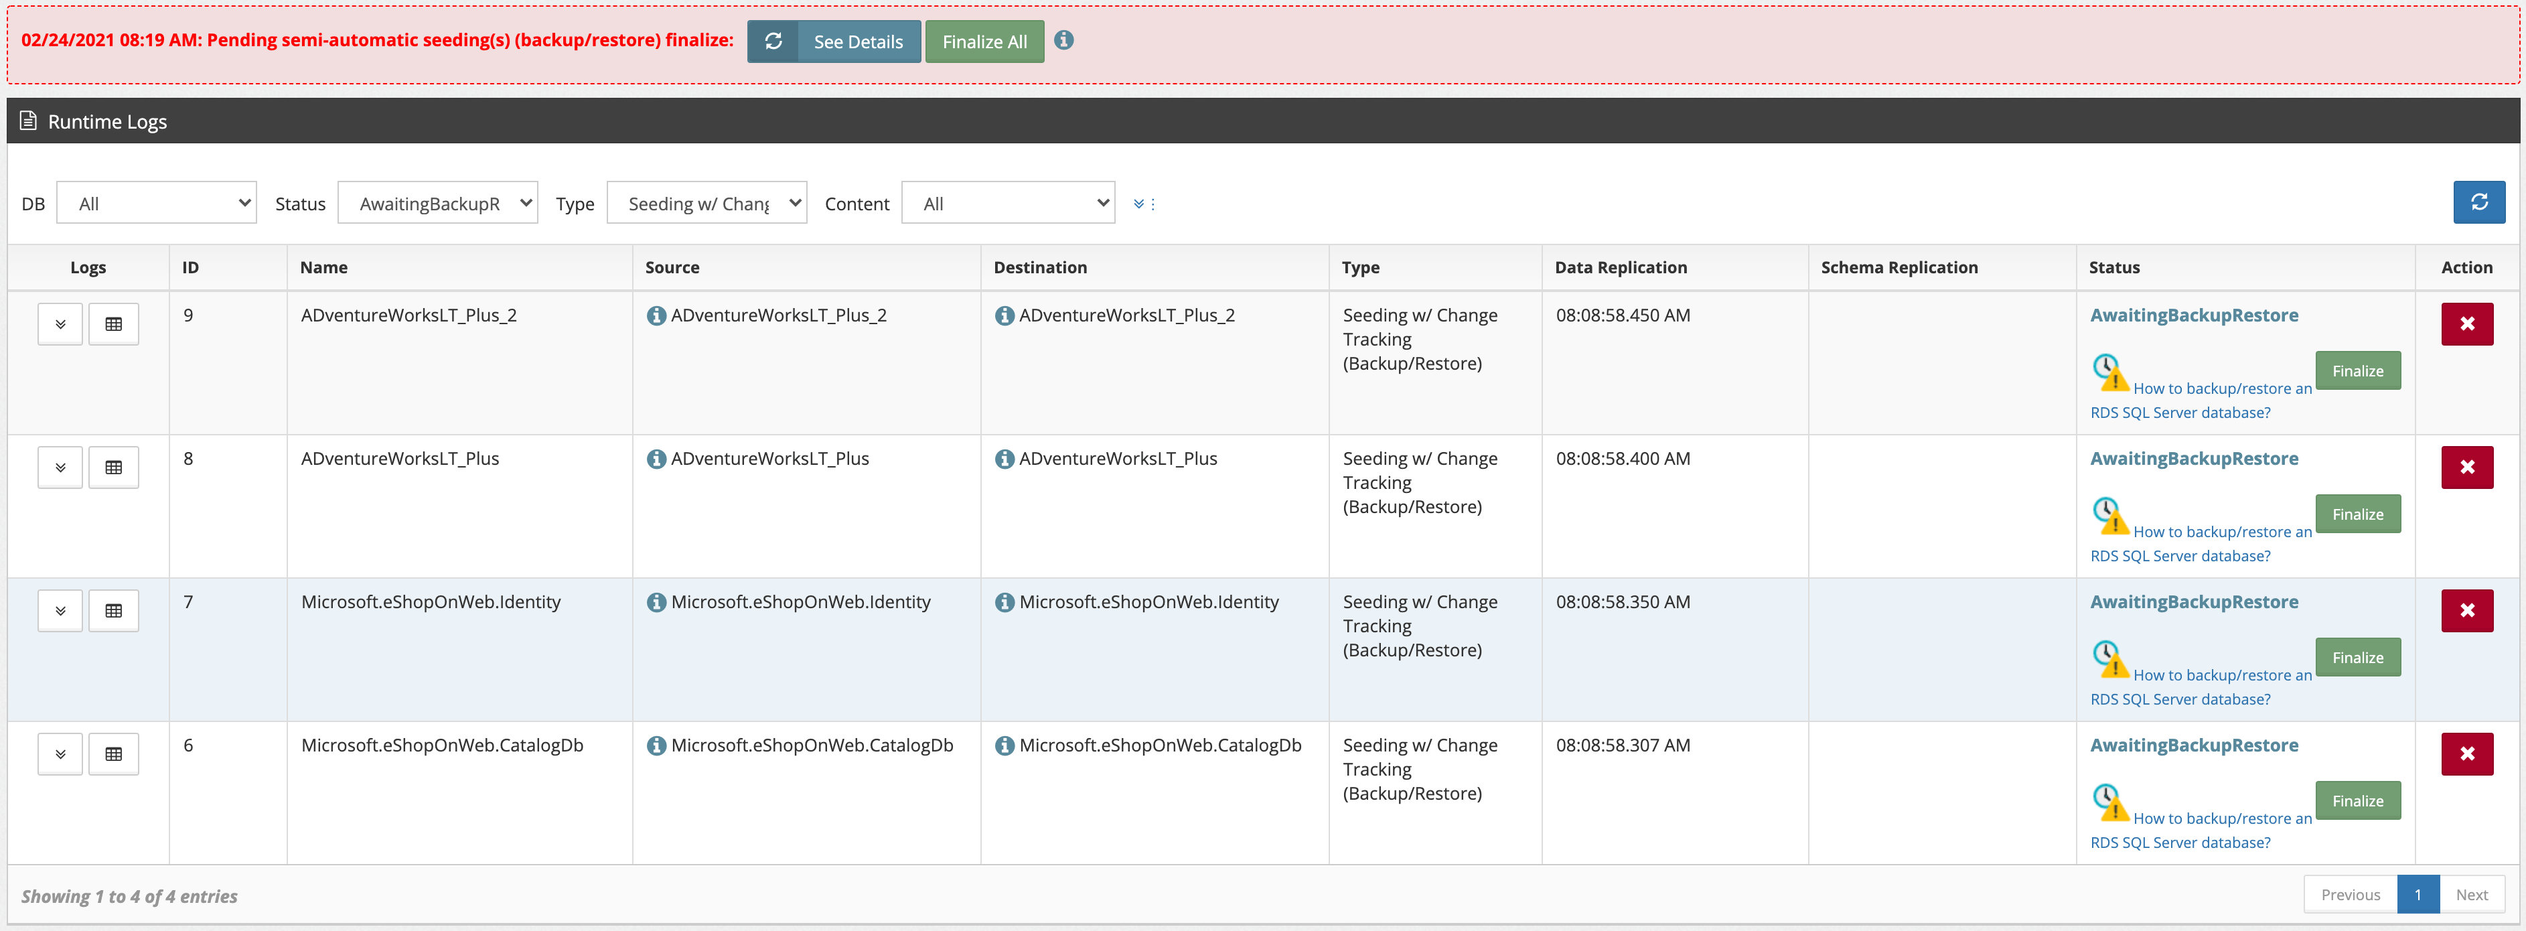Expand logs for row ID 9

(60, 324)
